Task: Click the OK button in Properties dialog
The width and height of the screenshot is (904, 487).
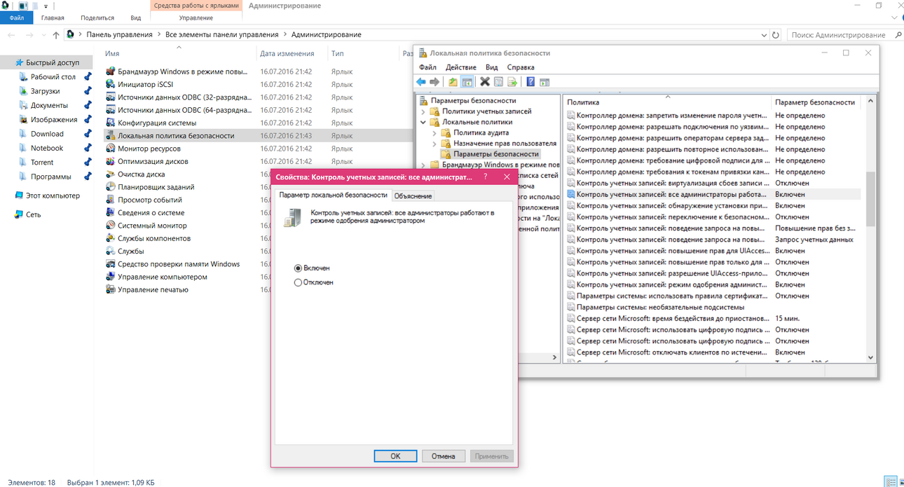Action: click(x=395, y=456)
